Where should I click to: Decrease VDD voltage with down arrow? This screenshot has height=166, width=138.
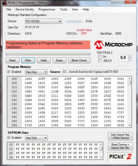pyautogui.click(x=129, y=59)
